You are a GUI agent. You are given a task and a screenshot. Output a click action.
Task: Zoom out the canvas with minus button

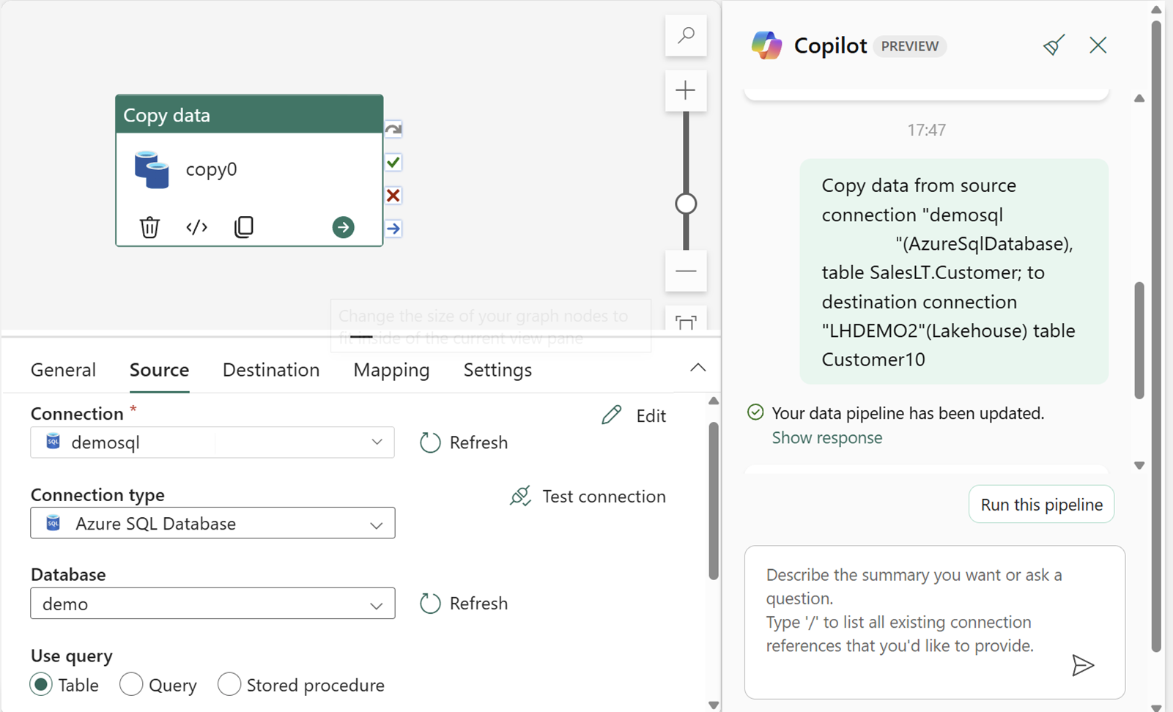point(686,271)
